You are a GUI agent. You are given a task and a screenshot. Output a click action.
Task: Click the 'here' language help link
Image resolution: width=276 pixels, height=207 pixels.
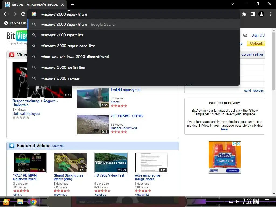click(x=224, y=129)
